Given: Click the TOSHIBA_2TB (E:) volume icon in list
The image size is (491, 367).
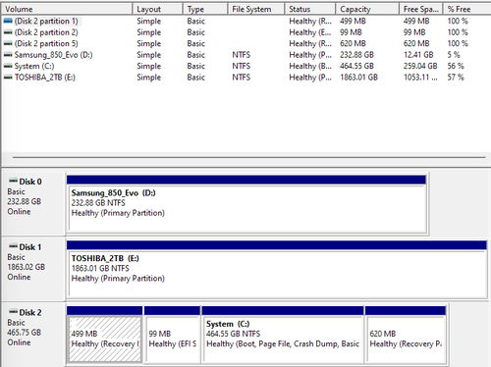Looking at the screenshot, I should click(8, 78).
